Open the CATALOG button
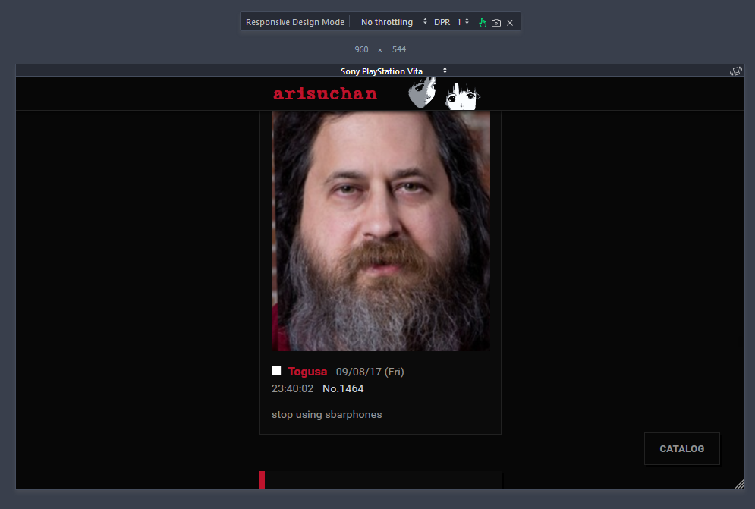This screenshot has height=509, width=755. coord(681,448)
